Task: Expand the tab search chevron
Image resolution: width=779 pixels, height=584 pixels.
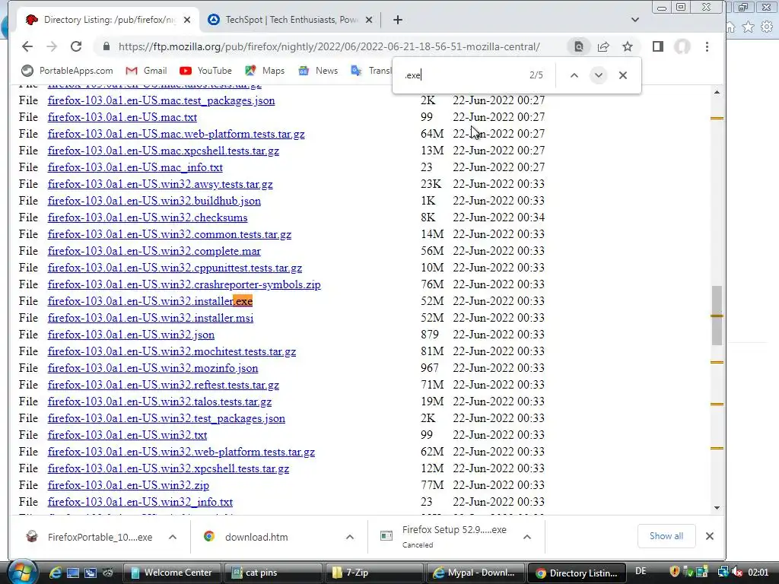Action: click(x=635, y=20)
